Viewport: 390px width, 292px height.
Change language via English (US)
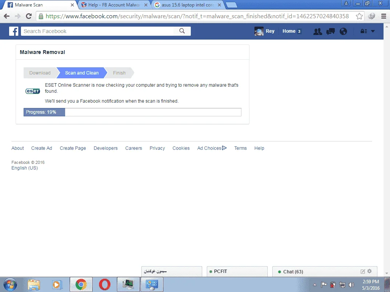coord(25,168)
